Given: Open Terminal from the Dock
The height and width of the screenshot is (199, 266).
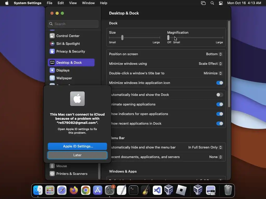Looking at the screenshot, I should click(133, 190).
